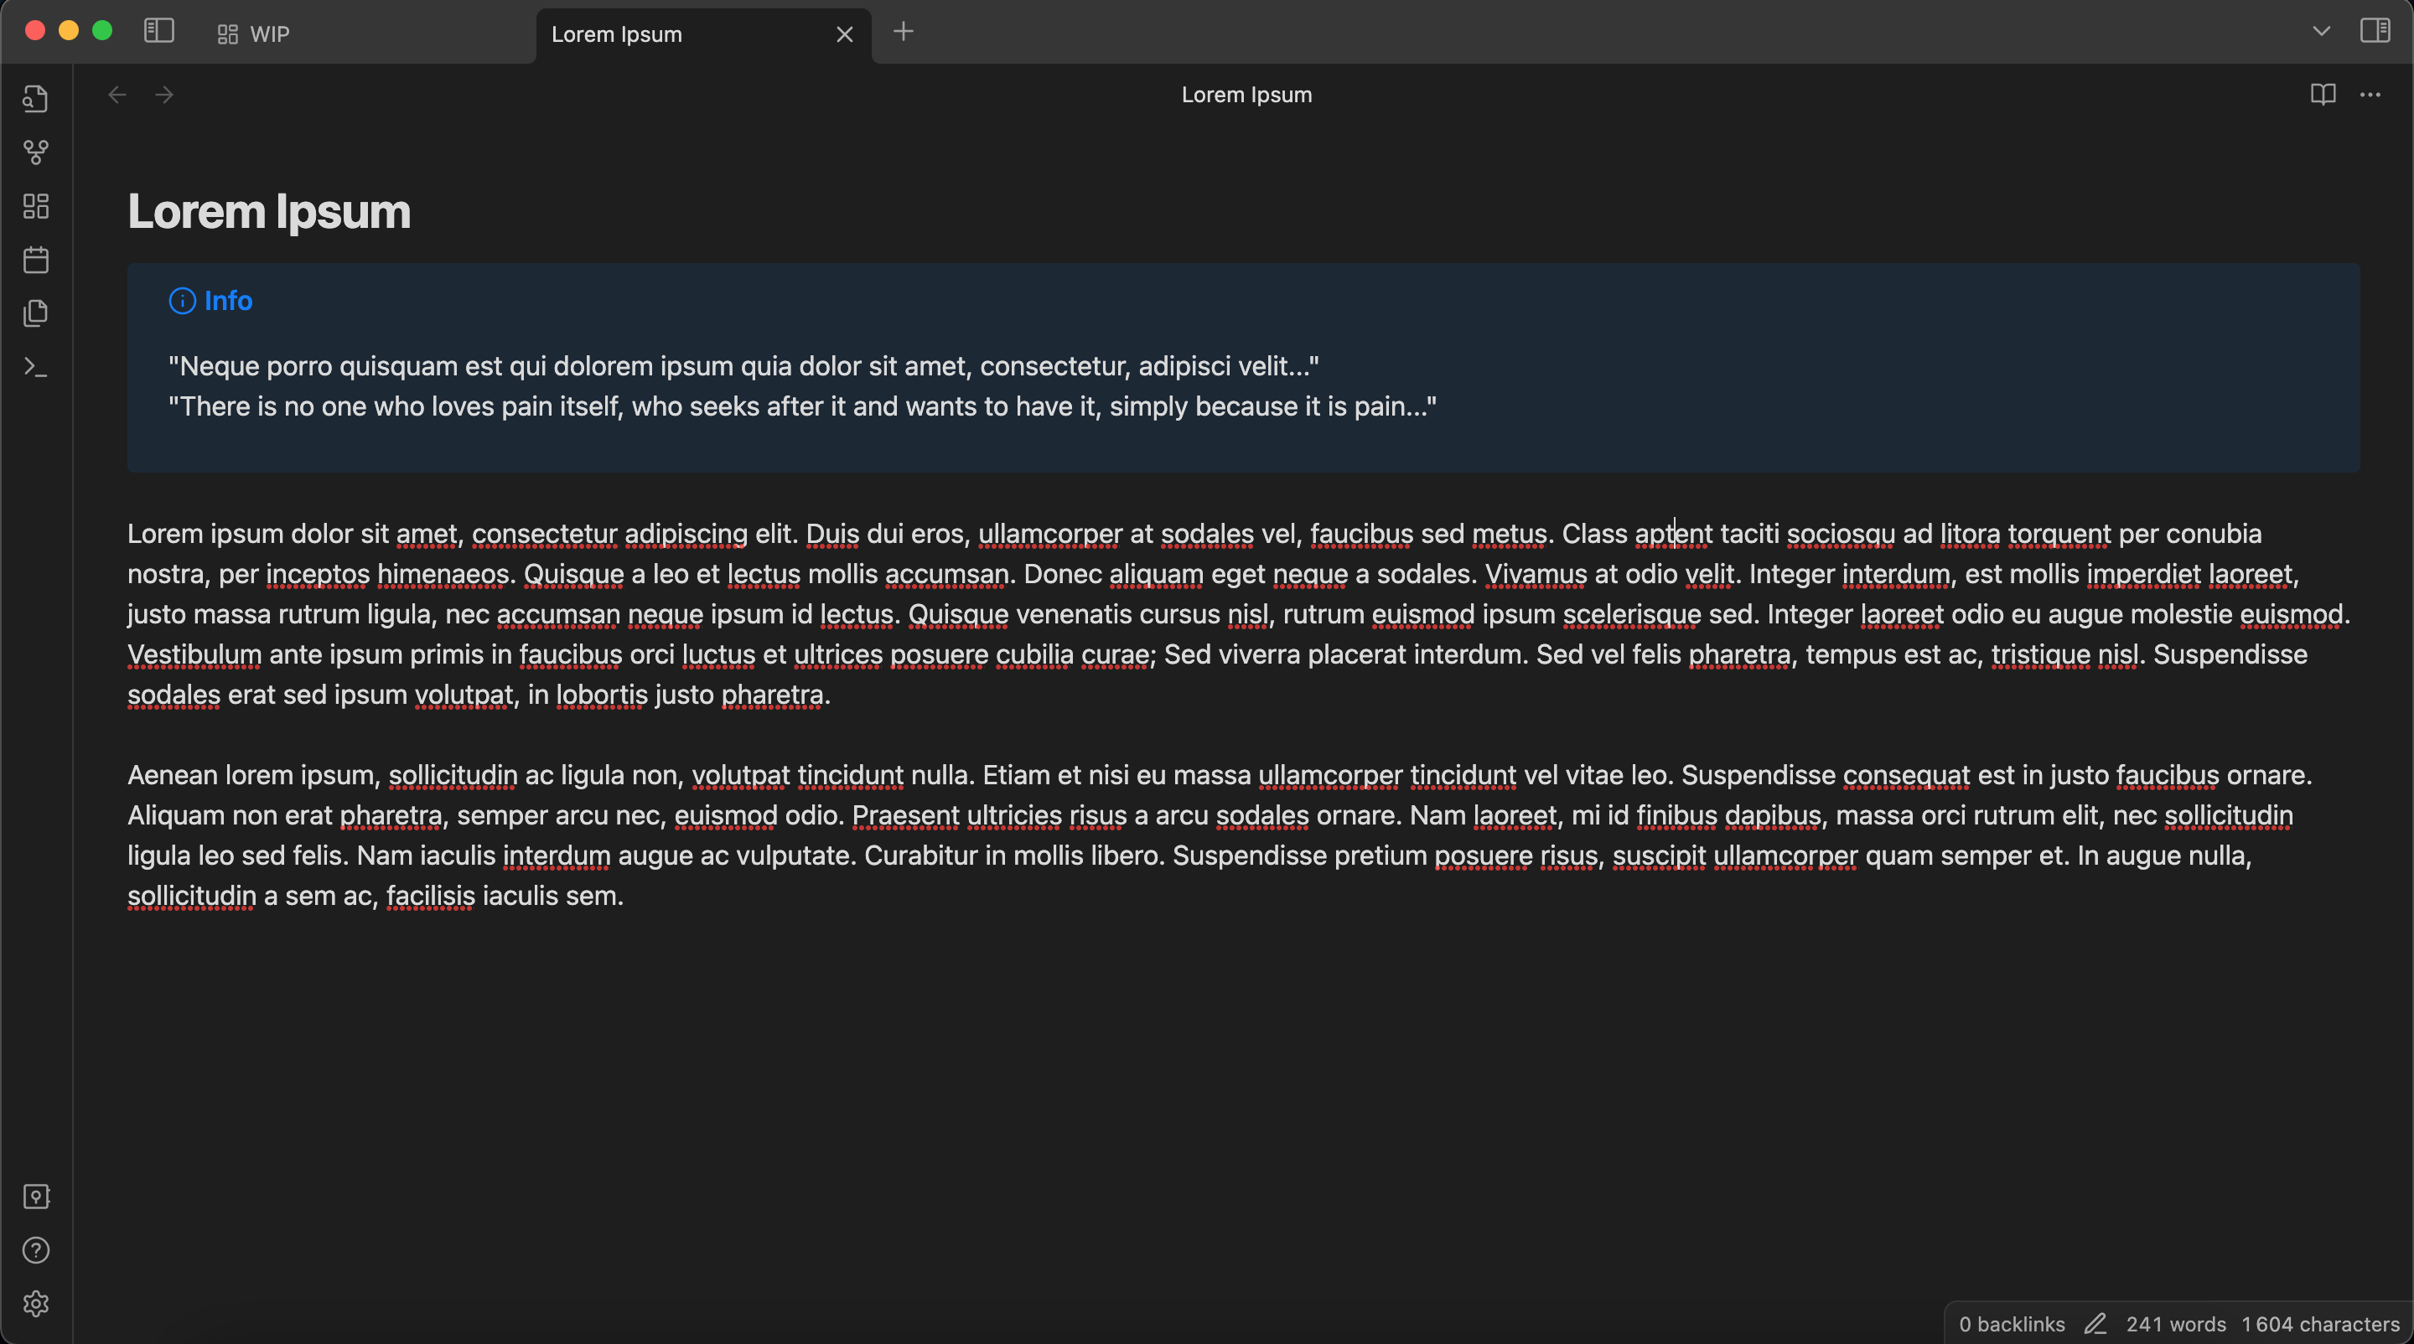The width and height of the screenshot is (2414, 1344).
Task: Create a new canvas from the sidebar
Action: (x=35, y=206)
